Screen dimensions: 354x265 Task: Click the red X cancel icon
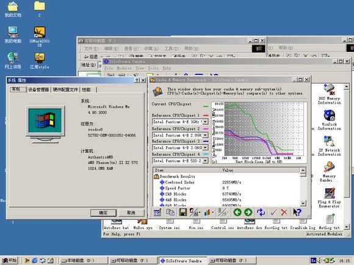pyautogui.click(x=284, y=212)
